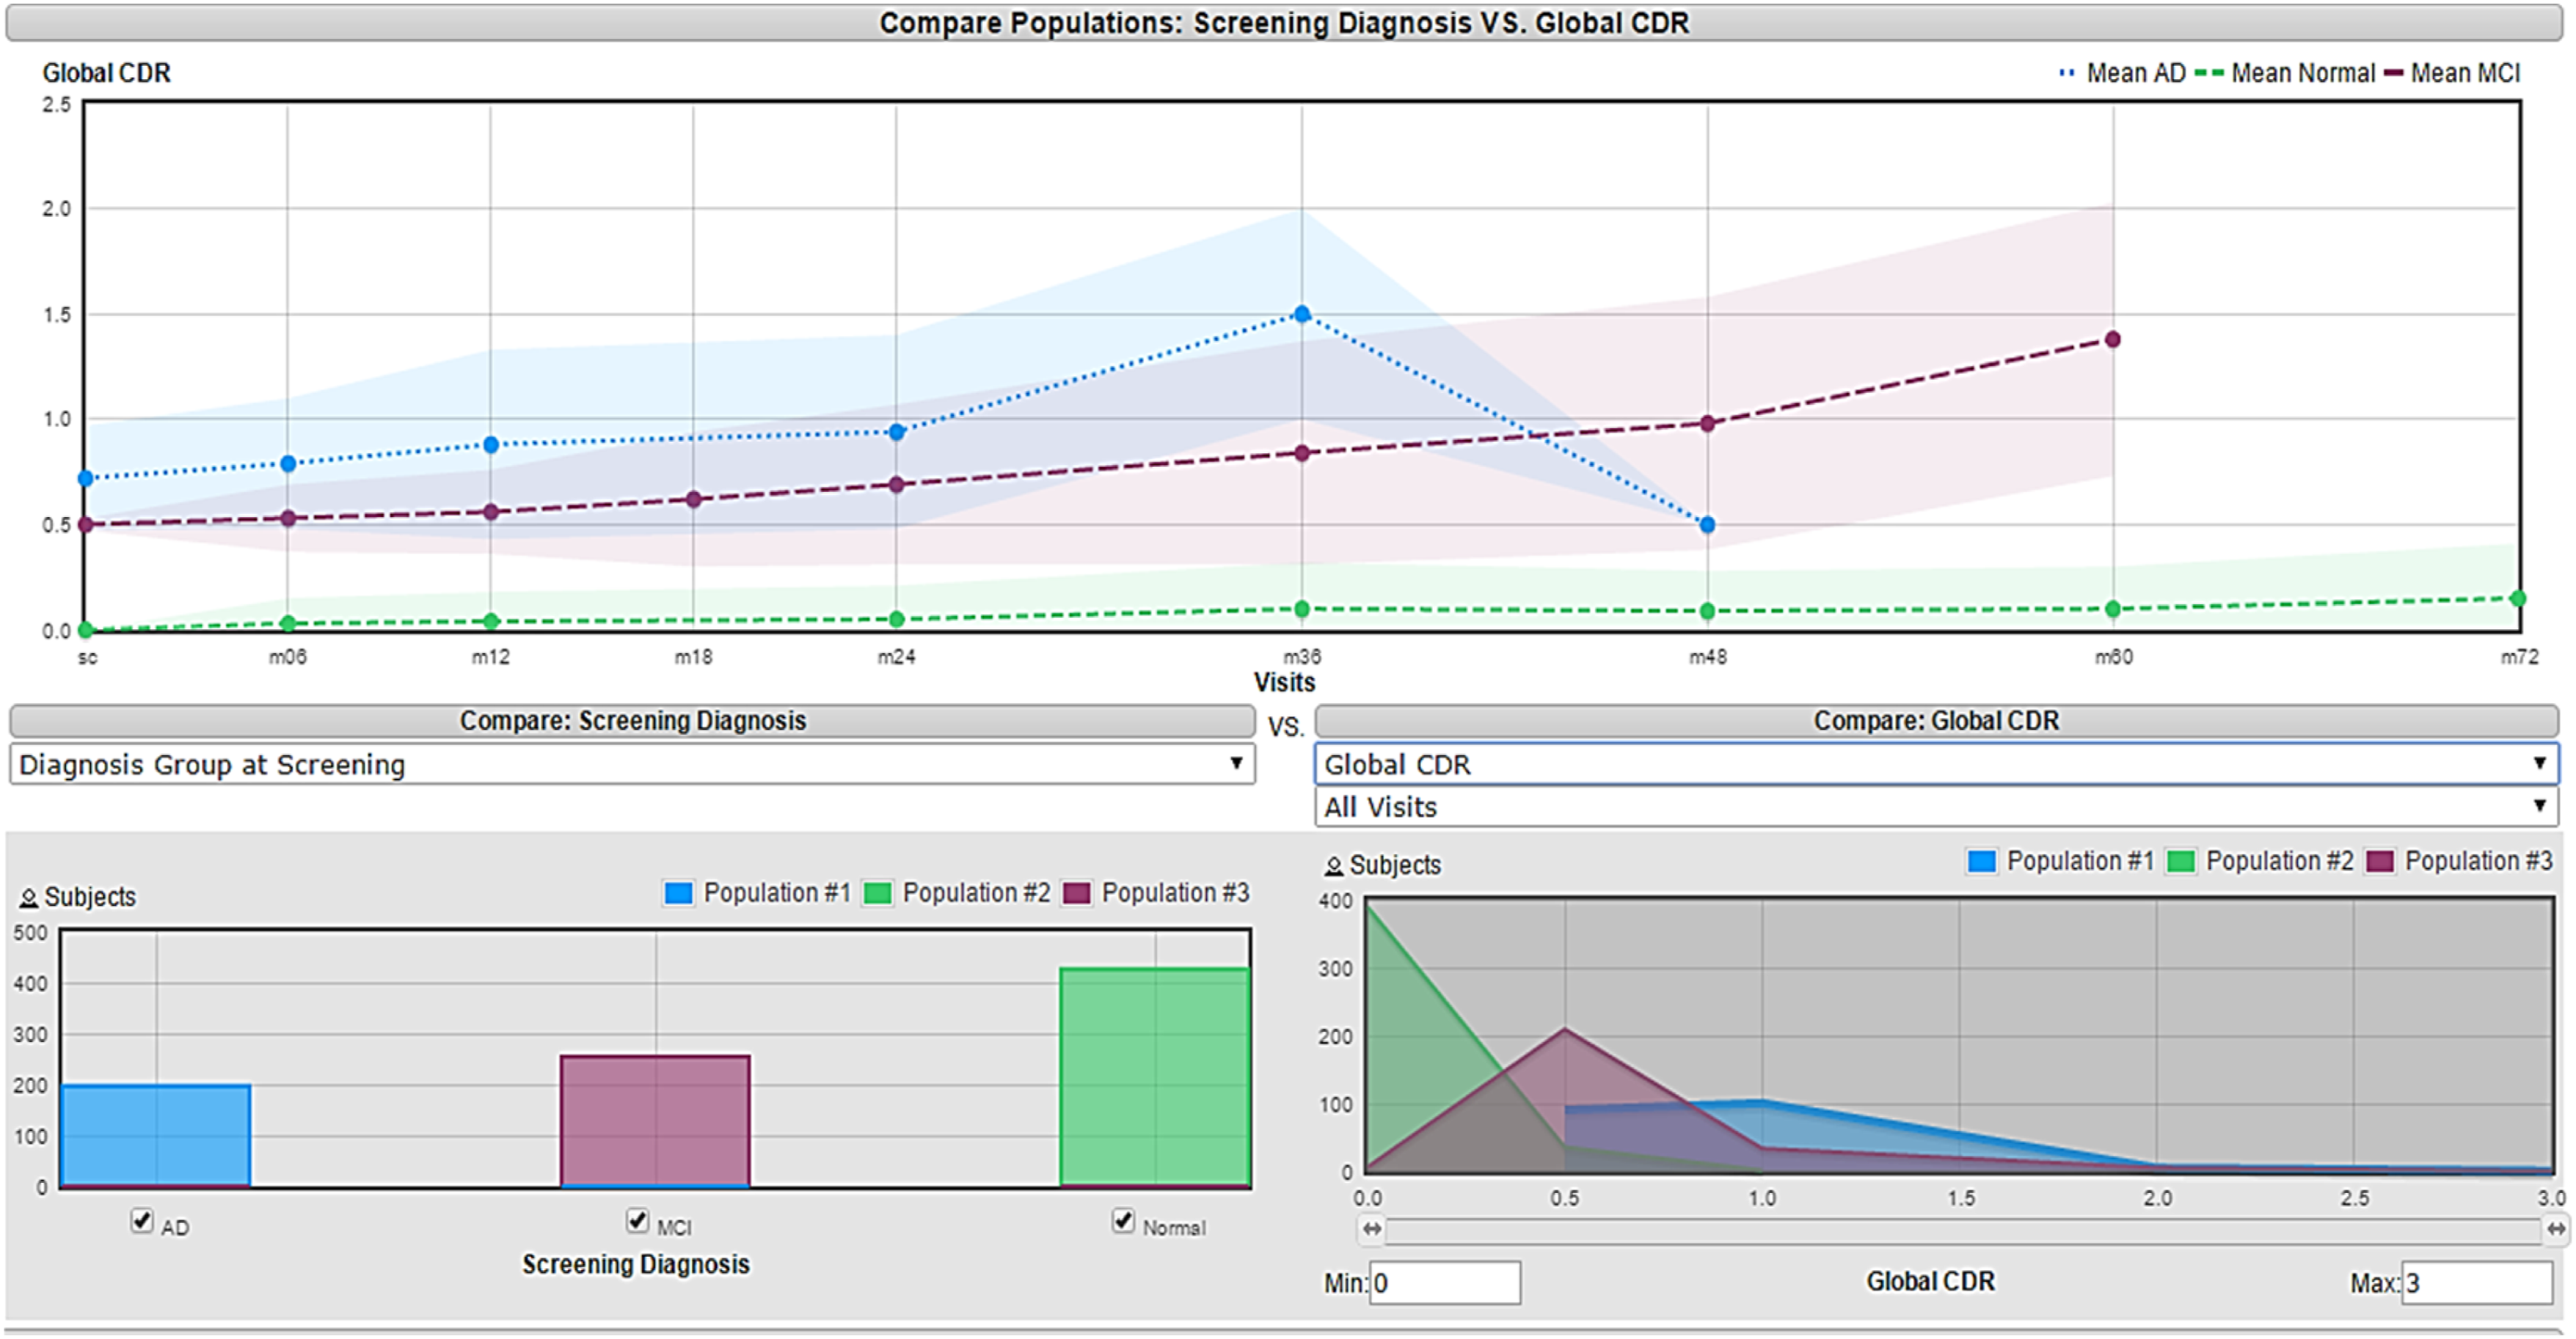Click the Mean MCI legend marker
The image size is (2576, 1339).
(2393, 73)
